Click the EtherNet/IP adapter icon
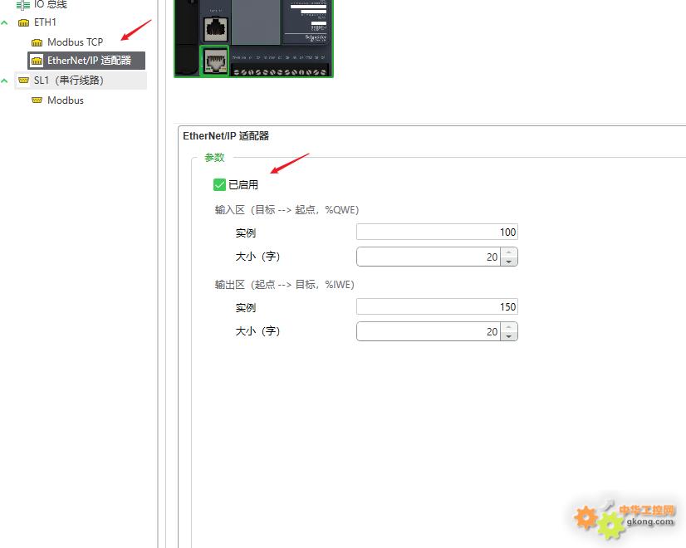The image size is (686, 548). coord(37,61)
